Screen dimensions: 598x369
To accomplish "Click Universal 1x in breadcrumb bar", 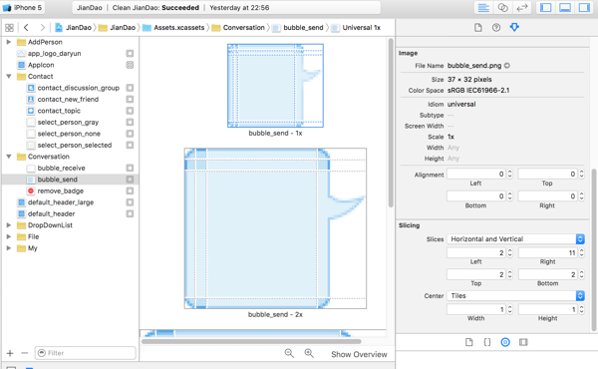I will [x=356, y=28].
